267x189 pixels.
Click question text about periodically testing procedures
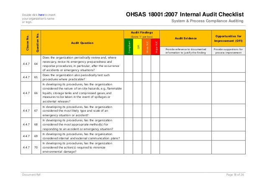click(x=76, y=77)
